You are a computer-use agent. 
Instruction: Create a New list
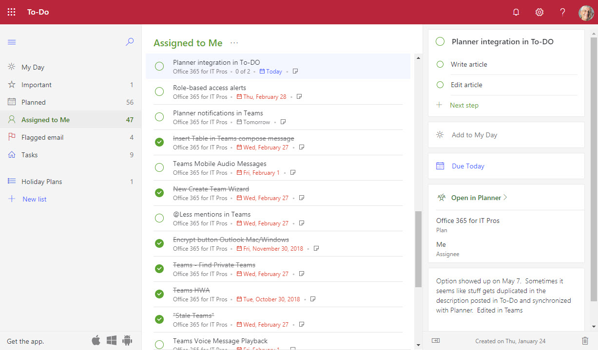pos(34,199)
